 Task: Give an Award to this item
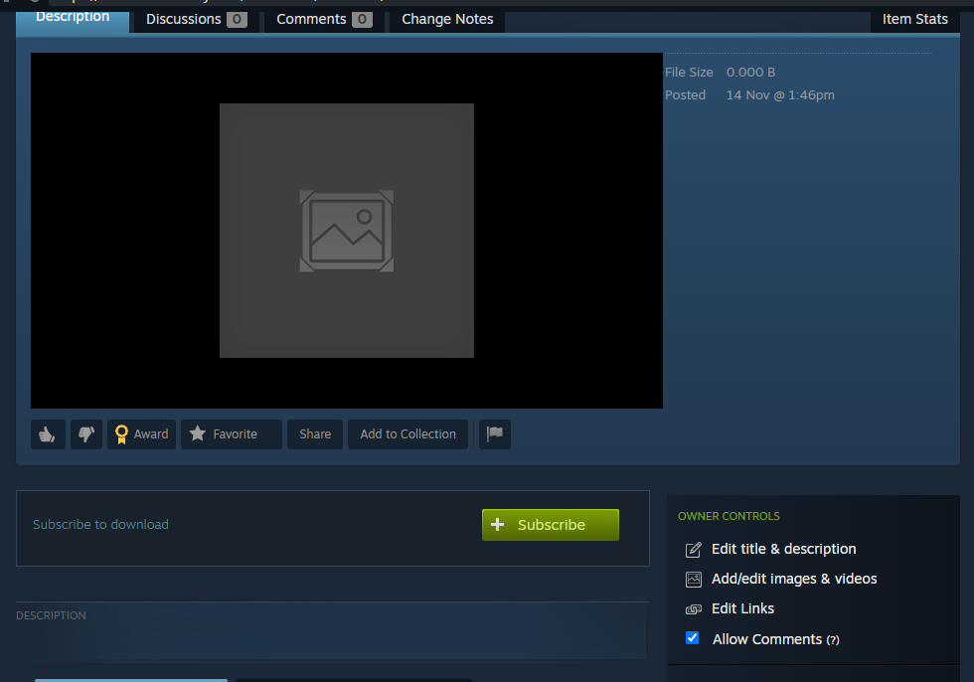141,434
